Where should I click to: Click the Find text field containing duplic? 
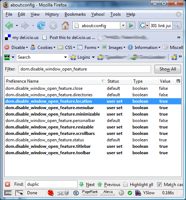[x=51, y=184]
